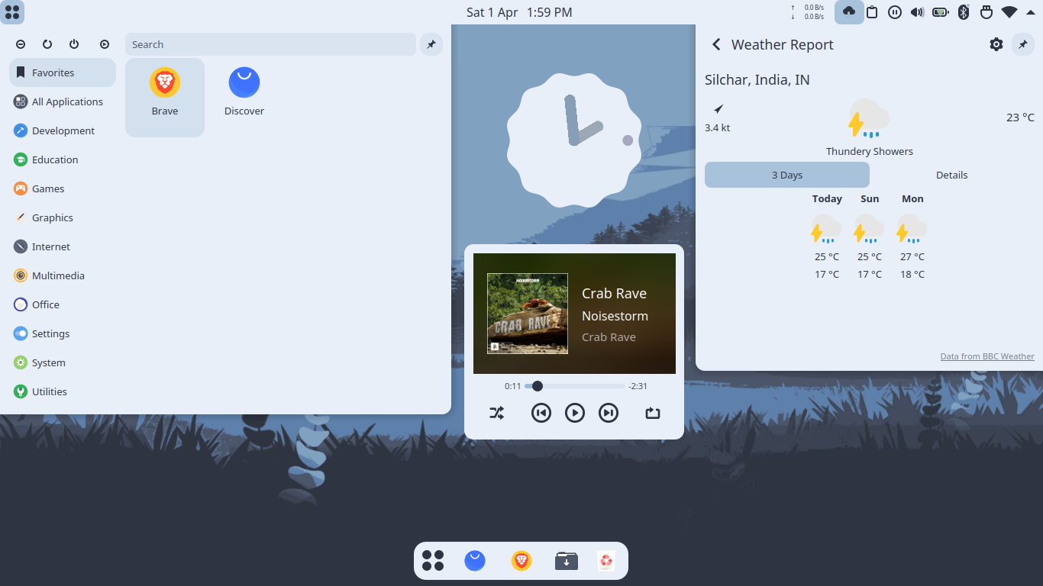Open the Internet category
Image resolution: width=1043 pixels, height=586 pixels.
click(x=63, y=246)
